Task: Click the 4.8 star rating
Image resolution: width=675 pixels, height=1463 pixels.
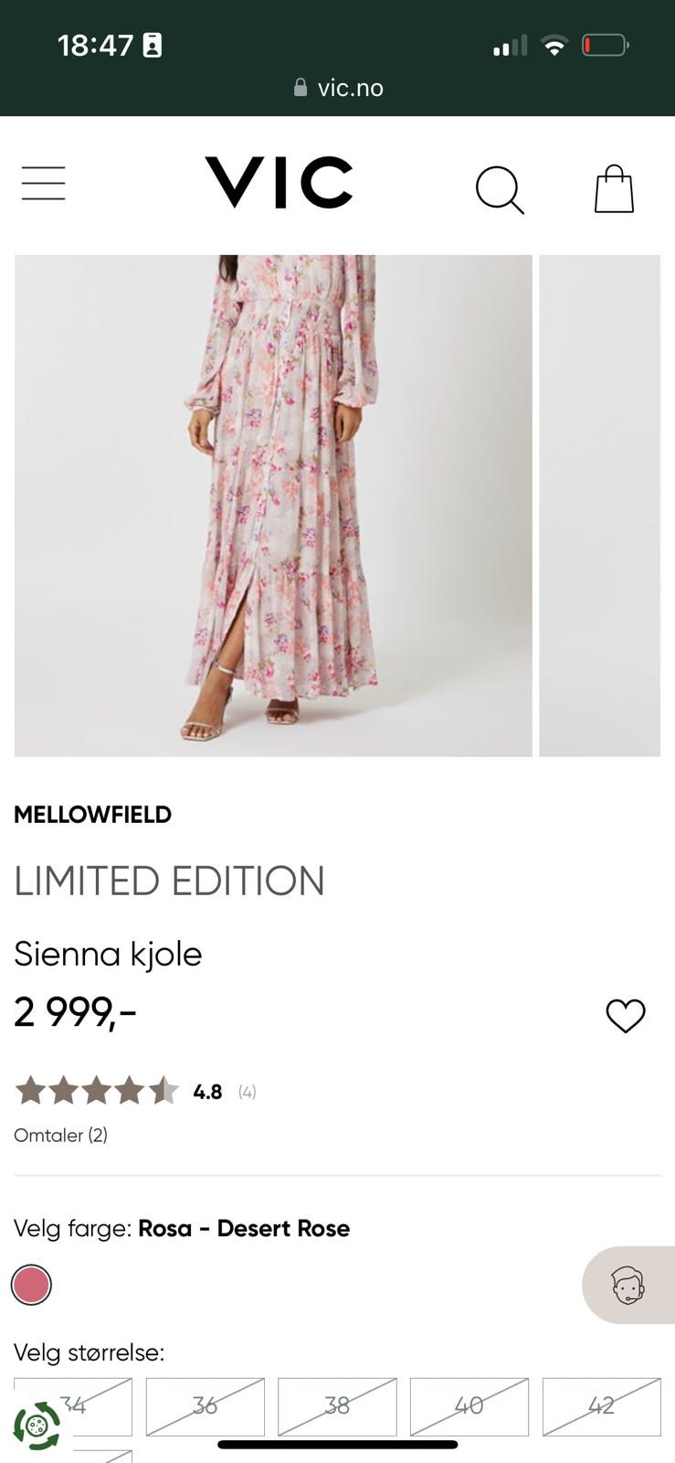Action: tap(208, 1091)
